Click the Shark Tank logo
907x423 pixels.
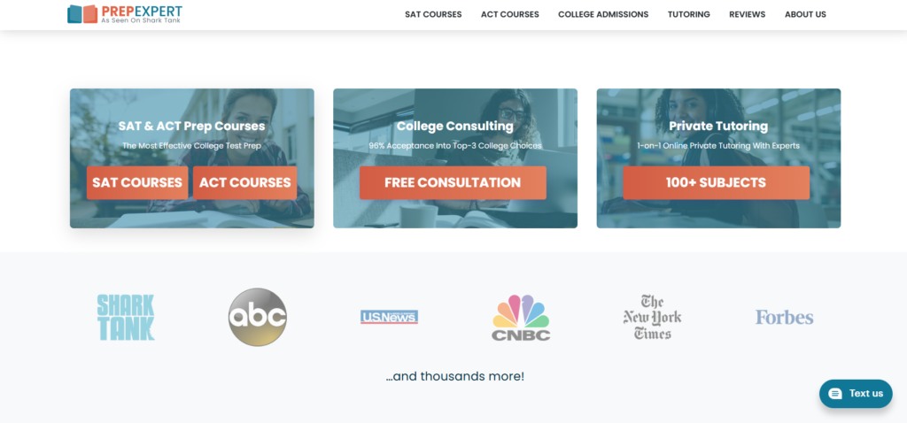click(126, 317)
